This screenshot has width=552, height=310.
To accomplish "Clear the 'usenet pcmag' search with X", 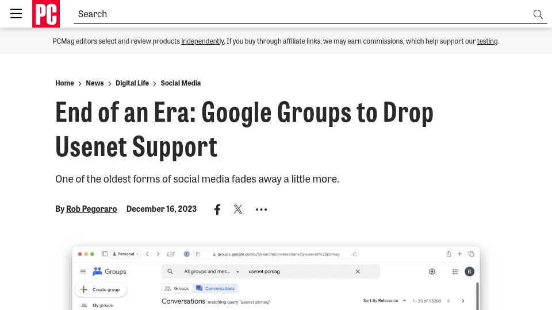I will (x=358, y=272).
